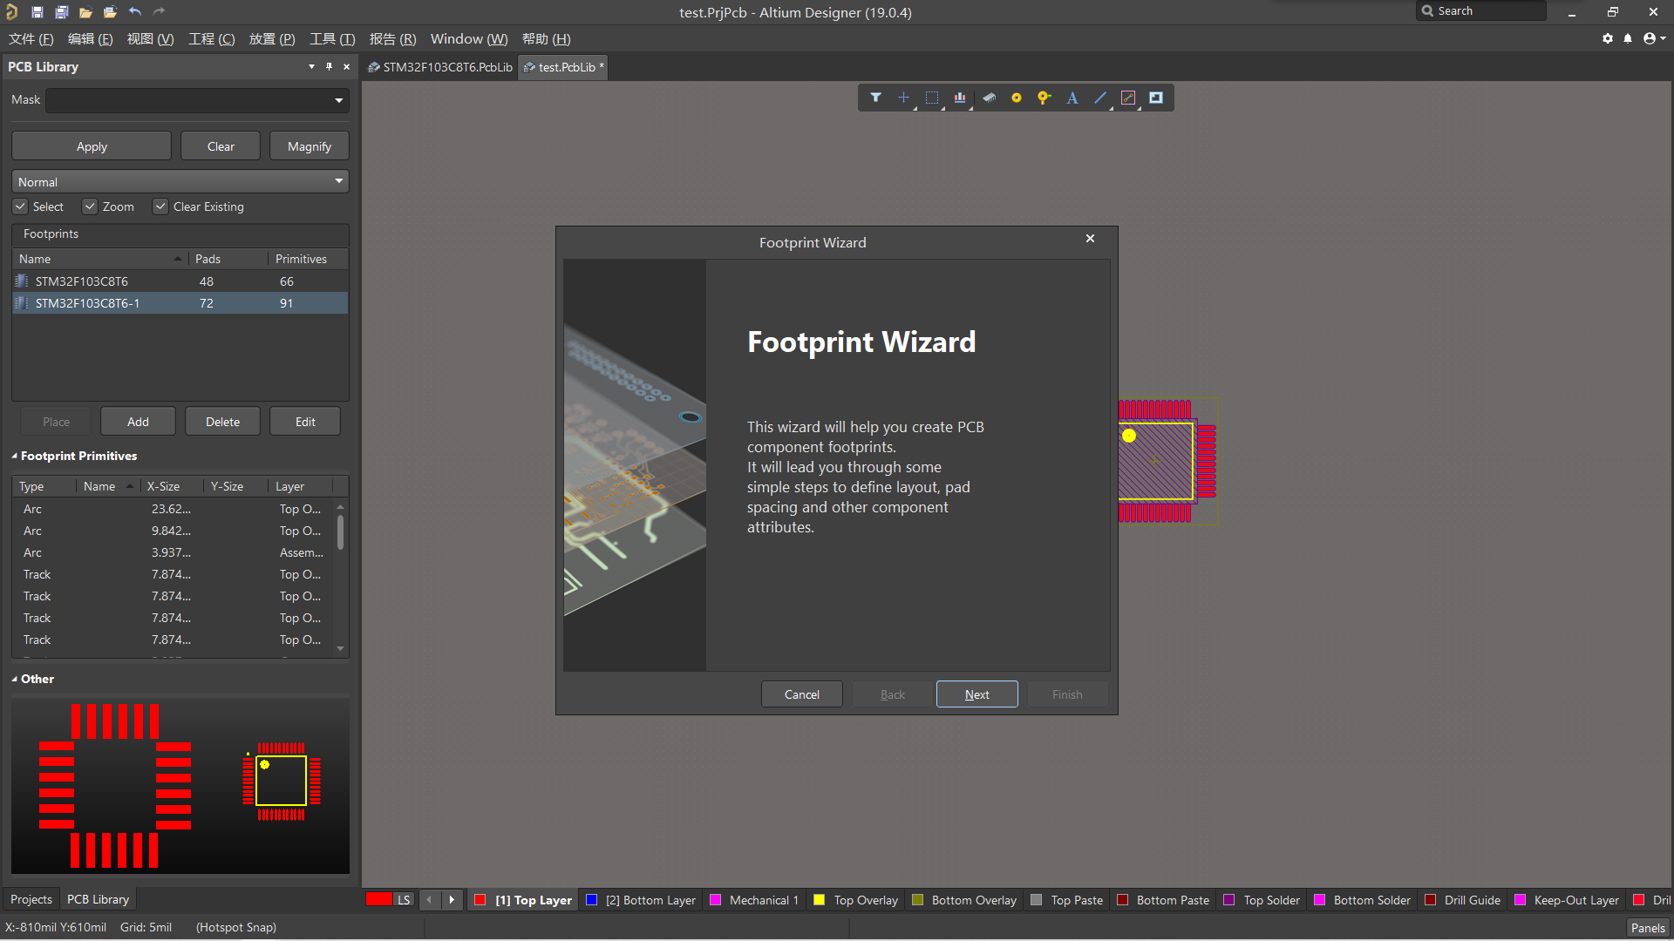Image resolution: width=1674 pixels, height=941 pixels.
Task: Click the selection filter funnel icon
Action: (875, 98)
